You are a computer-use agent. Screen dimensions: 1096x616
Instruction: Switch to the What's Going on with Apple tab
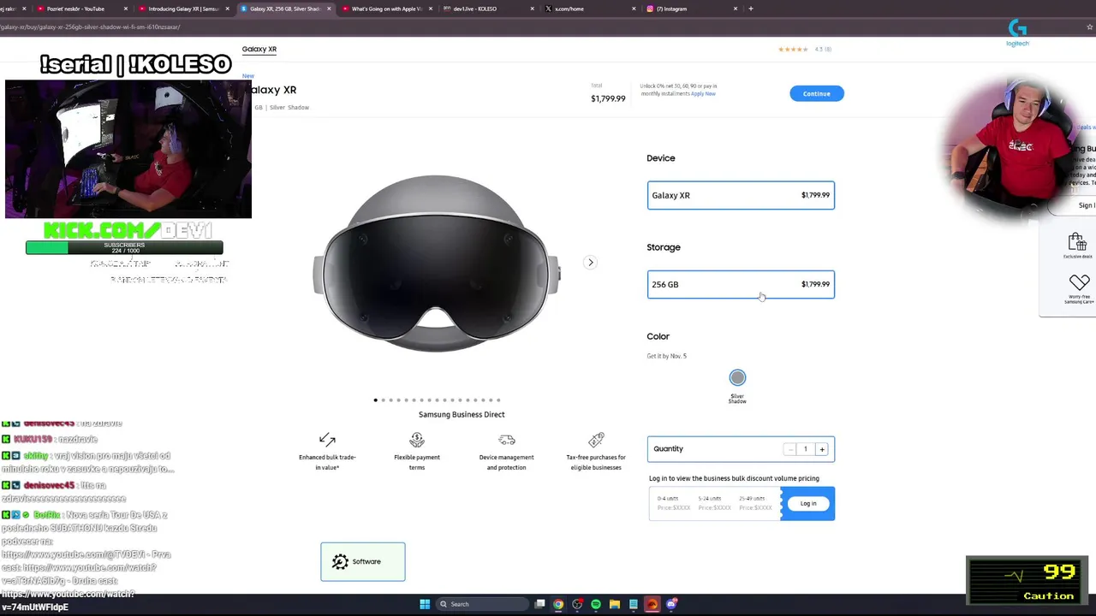[386, 9]
